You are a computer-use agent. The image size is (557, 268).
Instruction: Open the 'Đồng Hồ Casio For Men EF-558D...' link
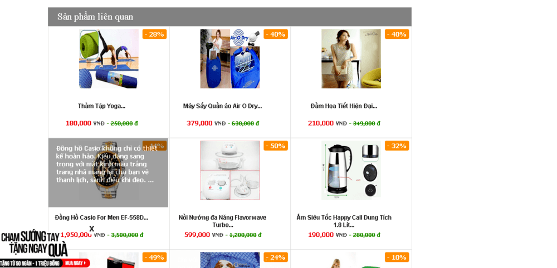point(101,217)
